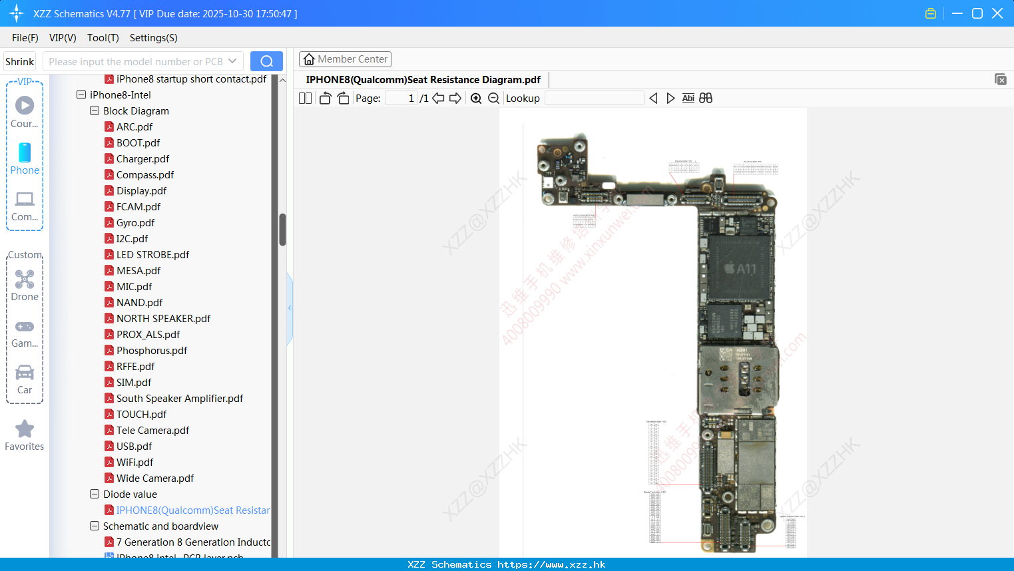Collapse the left panel with splitter handle
Image resolution: width=1014 pixels, height=571 pixels.
tap(290, 308)
